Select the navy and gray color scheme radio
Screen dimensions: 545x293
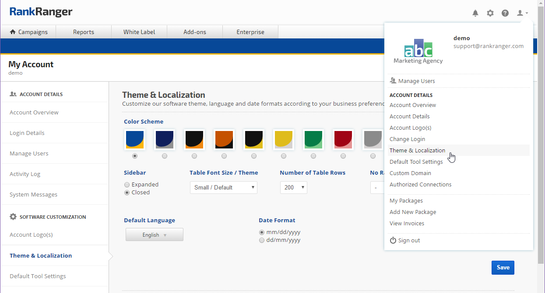165,156
